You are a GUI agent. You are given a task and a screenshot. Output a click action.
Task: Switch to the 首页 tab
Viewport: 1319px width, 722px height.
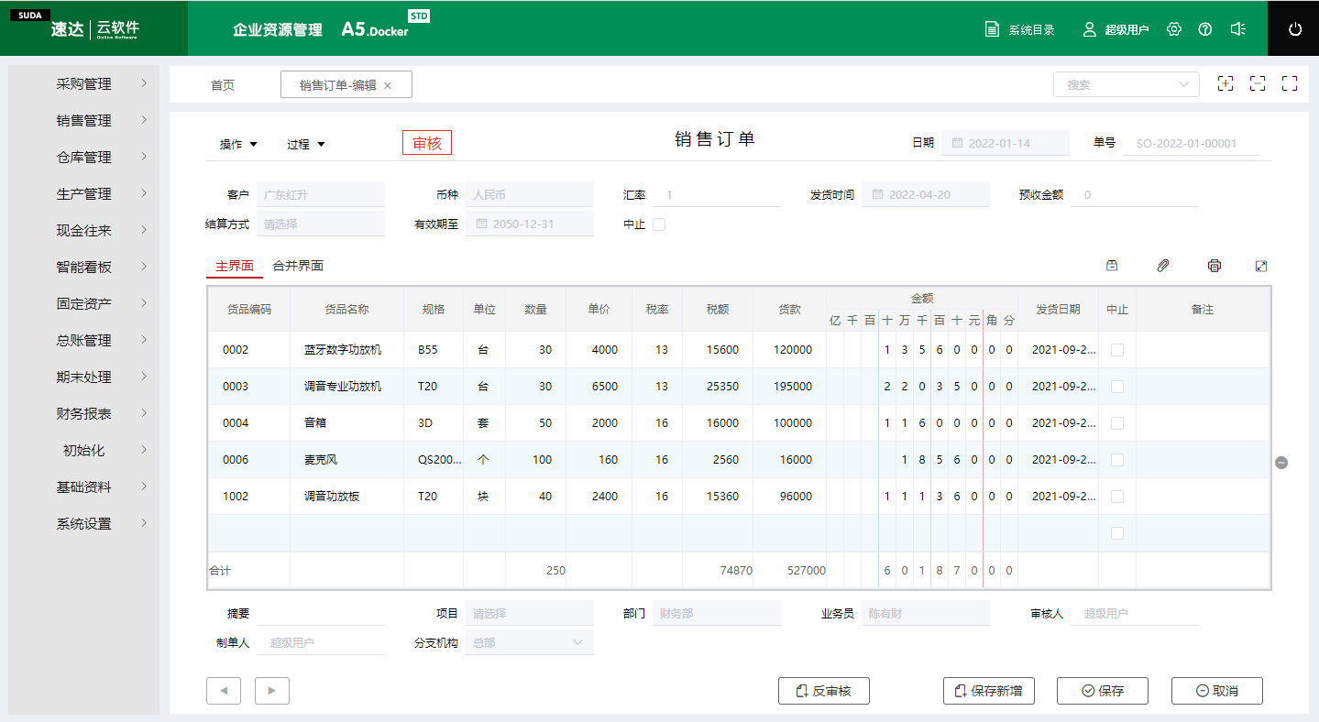tap(223, 85)
